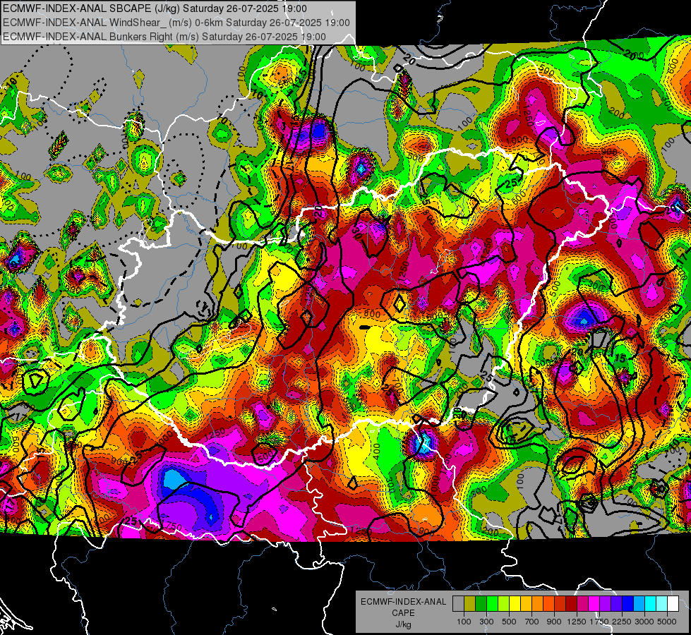This screenshot has width=691, height=635.
Task: Click the WindShear_ 0-6km header line
Action: 176,23
